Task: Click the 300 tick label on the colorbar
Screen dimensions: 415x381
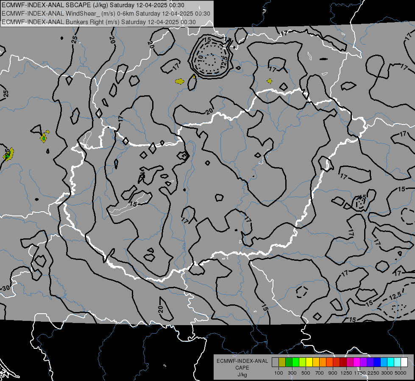Action: tap(292, 373)
